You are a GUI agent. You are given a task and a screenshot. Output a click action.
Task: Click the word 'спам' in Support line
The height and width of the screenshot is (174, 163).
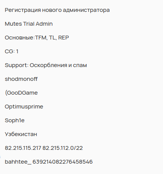[80, 65]
